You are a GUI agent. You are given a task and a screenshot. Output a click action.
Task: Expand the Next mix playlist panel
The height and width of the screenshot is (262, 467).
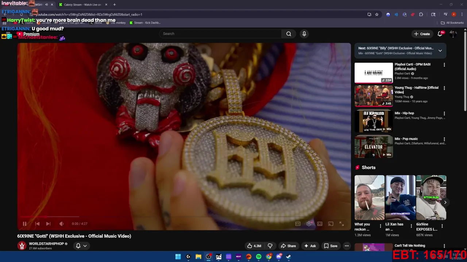[440, 51]
